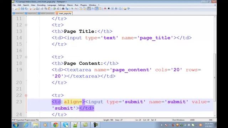Undo last edit via toolbar
Image resolution: width=228 pixels, height=128 pixels.
pos(55,9)
